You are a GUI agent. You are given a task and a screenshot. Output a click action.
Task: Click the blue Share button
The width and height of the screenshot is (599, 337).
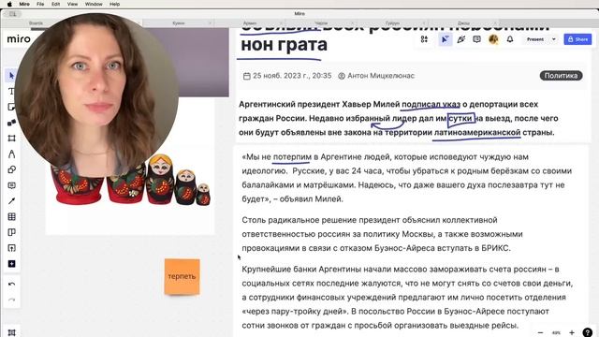[577, 39]
